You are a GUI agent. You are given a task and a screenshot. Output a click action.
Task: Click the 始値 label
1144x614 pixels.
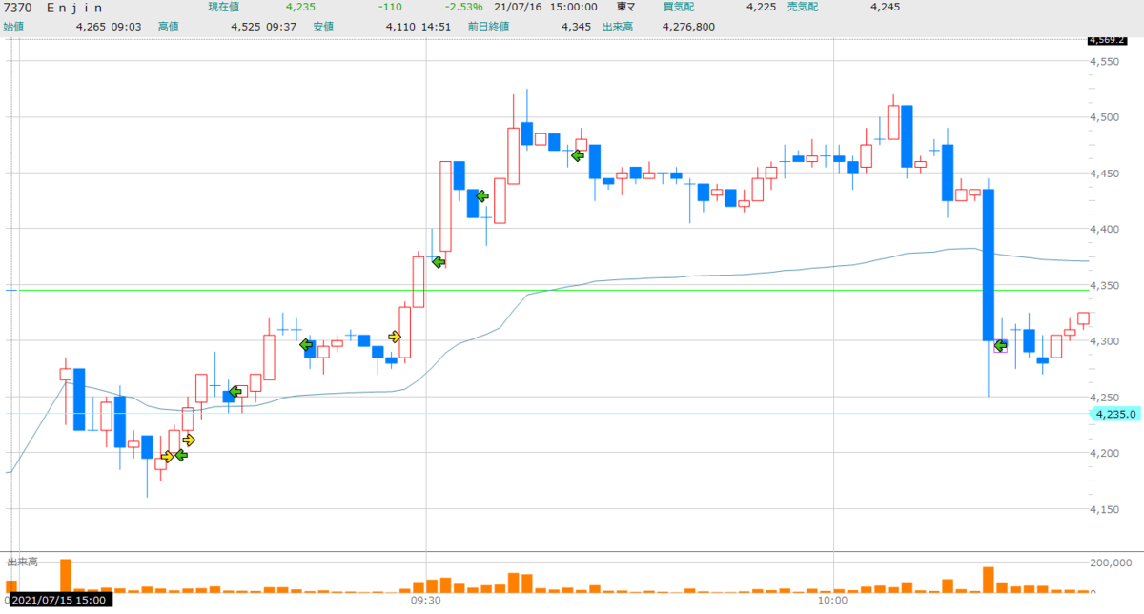pos(14,27)
